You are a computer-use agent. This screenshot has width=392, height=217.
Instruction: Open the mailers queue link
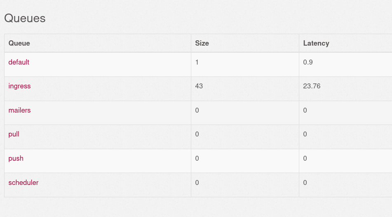(x=19, y=110)
